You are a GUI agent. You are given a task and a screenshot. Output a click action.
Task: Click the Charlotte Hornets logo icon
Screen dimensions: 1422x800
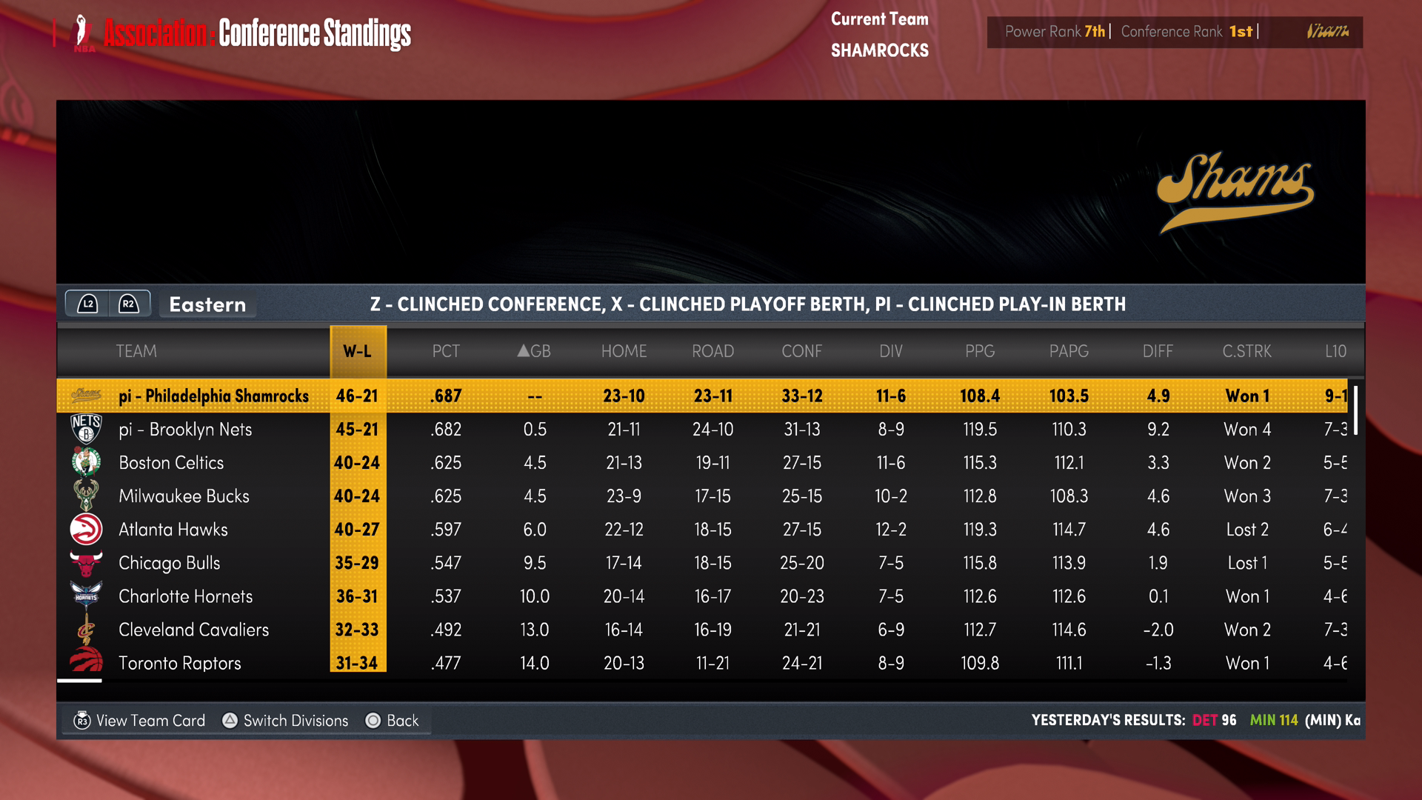point(86,596)
